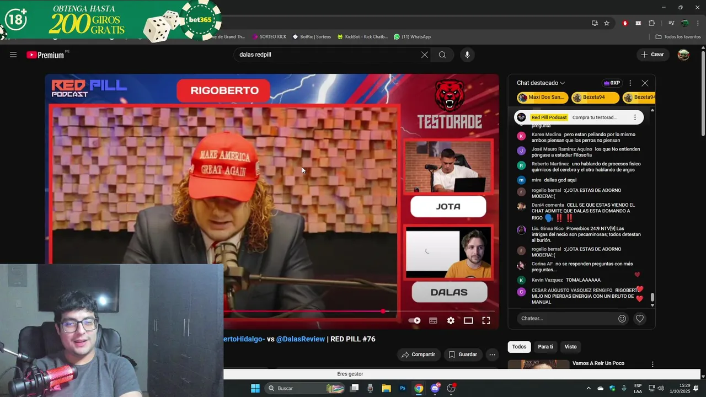Click the Crear button
The image size is (706, 397).
652,55
